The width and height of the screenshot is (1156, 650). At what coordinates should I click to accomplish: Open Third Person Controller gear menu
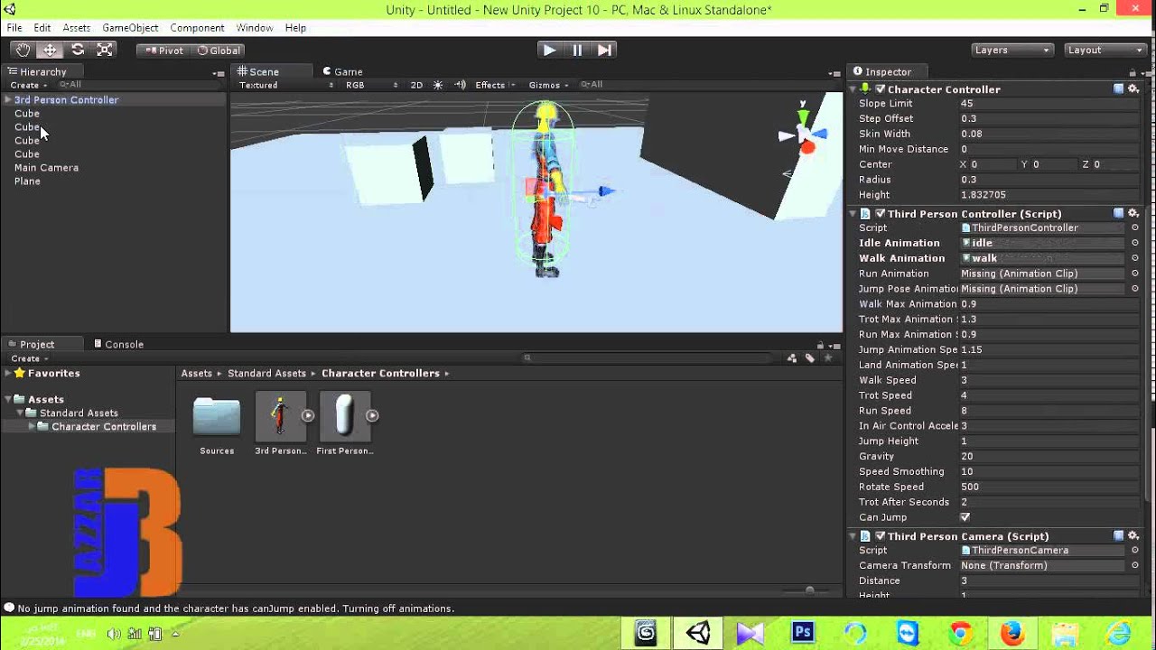(1133, 213)
